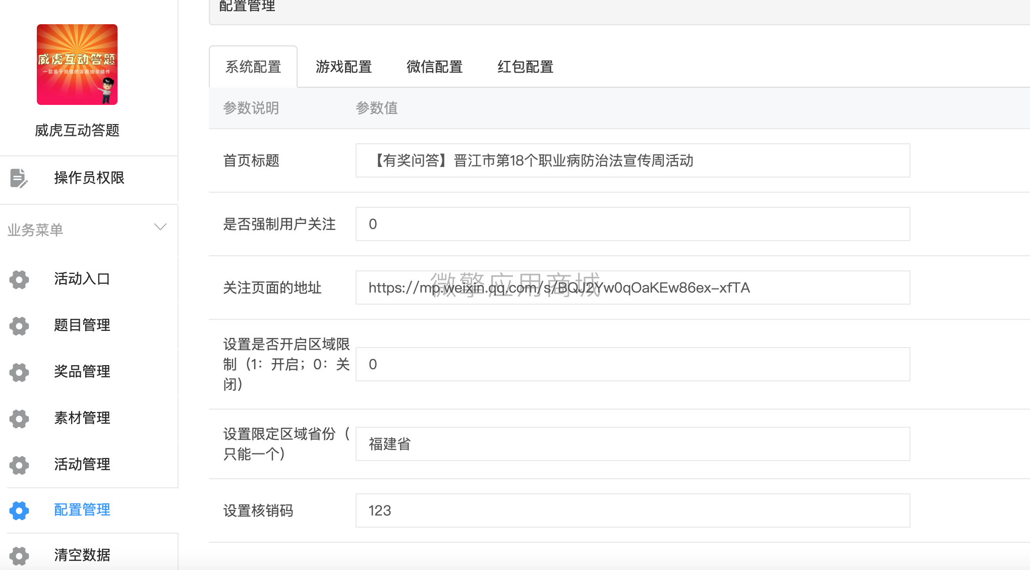Switch to the 红包配置 tab
Screen dimensions: 1030x570
526,67
